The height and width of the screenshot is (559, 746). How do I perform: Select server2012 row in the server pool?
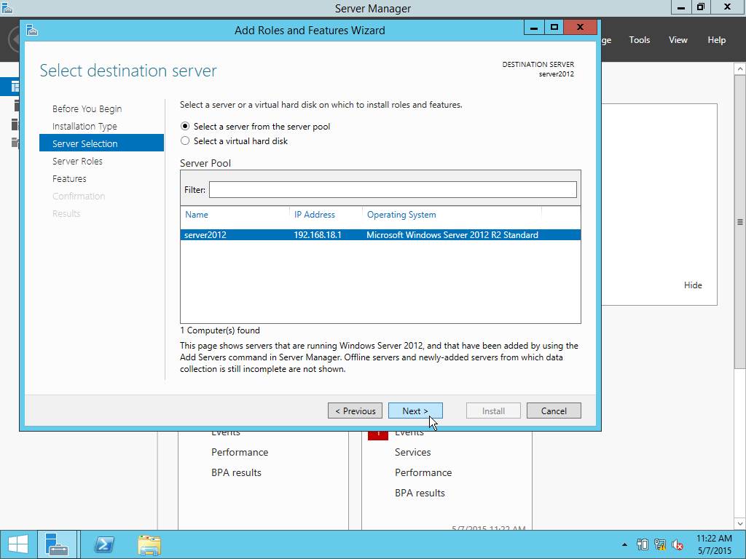click(x=380, y=235)
